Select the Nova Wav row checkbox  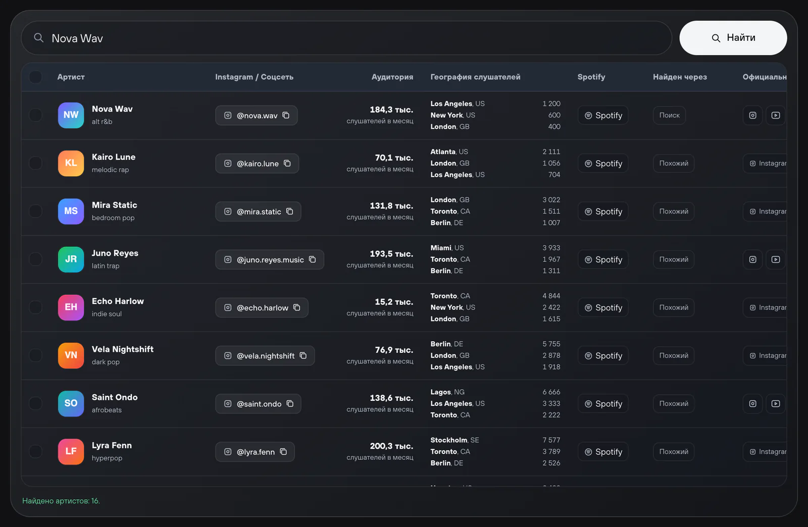(35, 115)
